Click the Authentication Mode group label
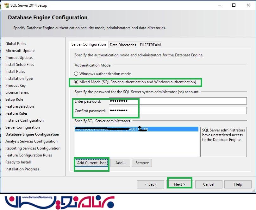 (x=93, y=65)
